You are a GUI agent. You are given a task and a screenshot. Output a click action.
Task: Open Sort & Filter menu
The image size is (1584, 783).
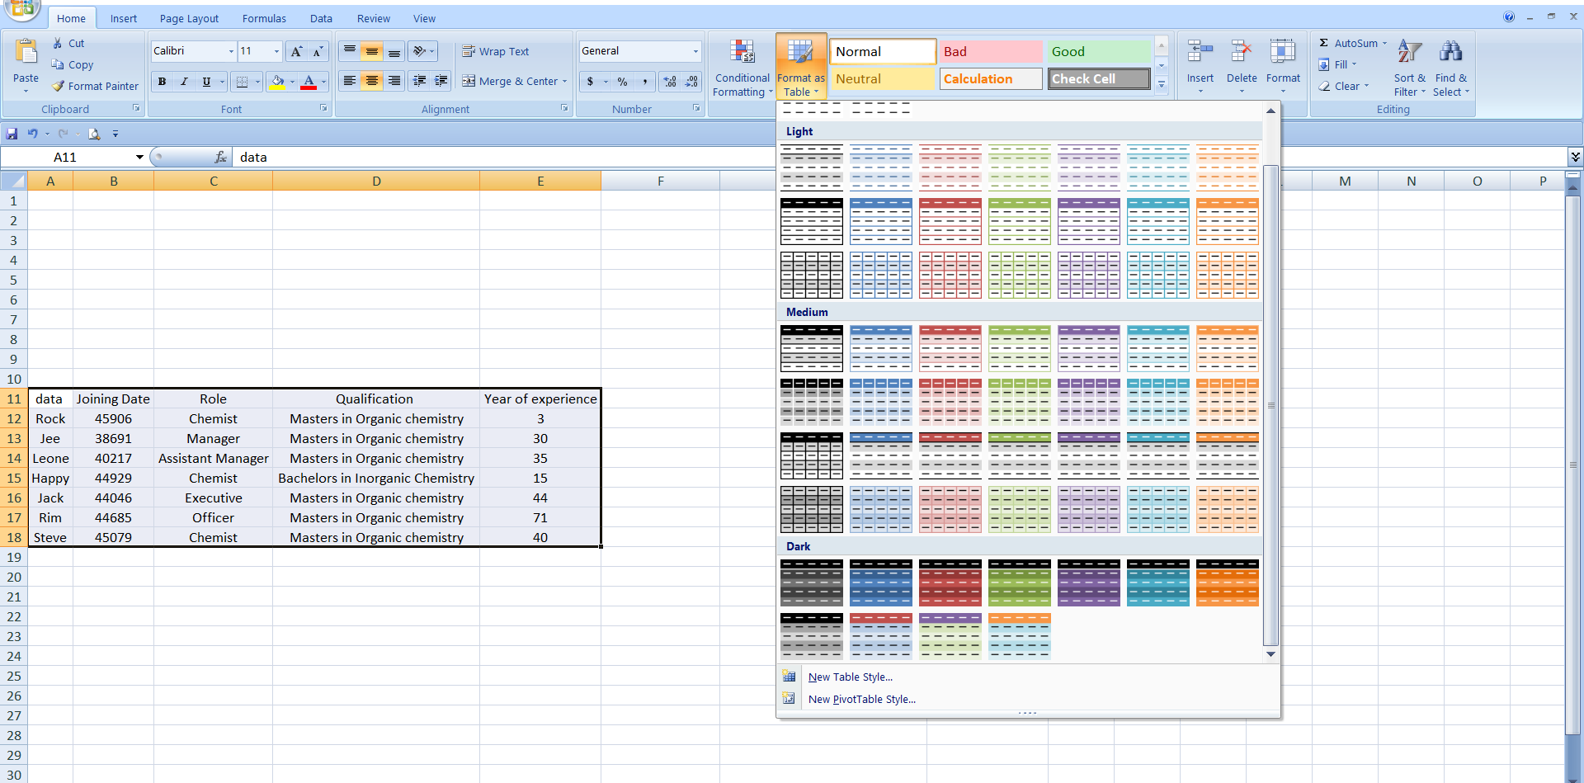1410,68
